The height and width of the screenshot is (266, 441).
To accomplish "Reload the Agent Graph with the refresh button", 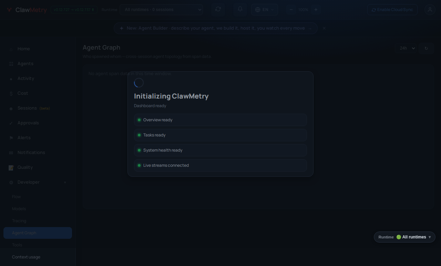I will click(426, 48).
